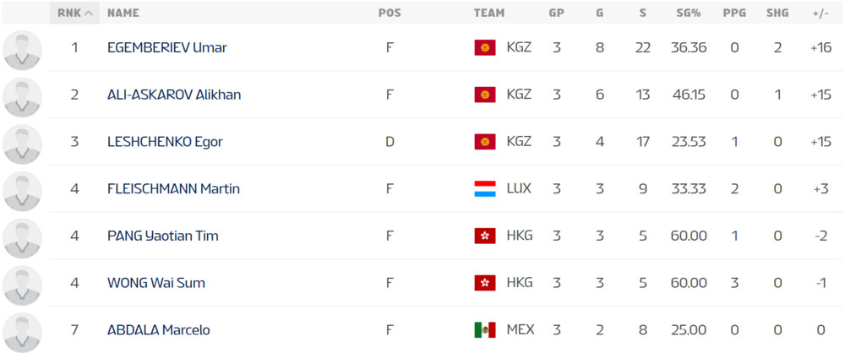This screenshot has width=845, height=353.
Task: Click the SHG column header
Action: coord(777,13)
